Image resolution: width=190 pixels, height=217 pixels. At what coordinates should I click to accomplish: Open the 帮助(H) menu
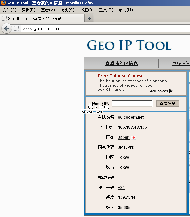(125, 10)
